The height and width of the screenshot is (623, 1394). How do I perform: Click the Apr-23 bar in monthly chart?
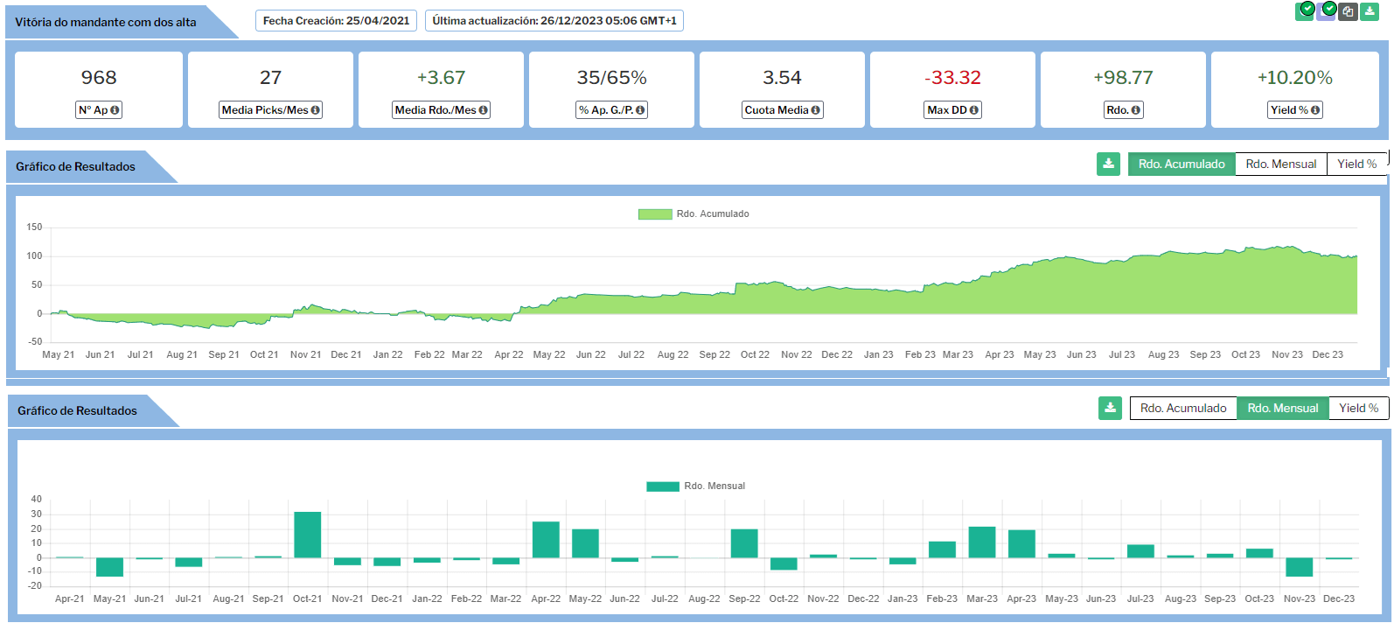point(1021,544)
